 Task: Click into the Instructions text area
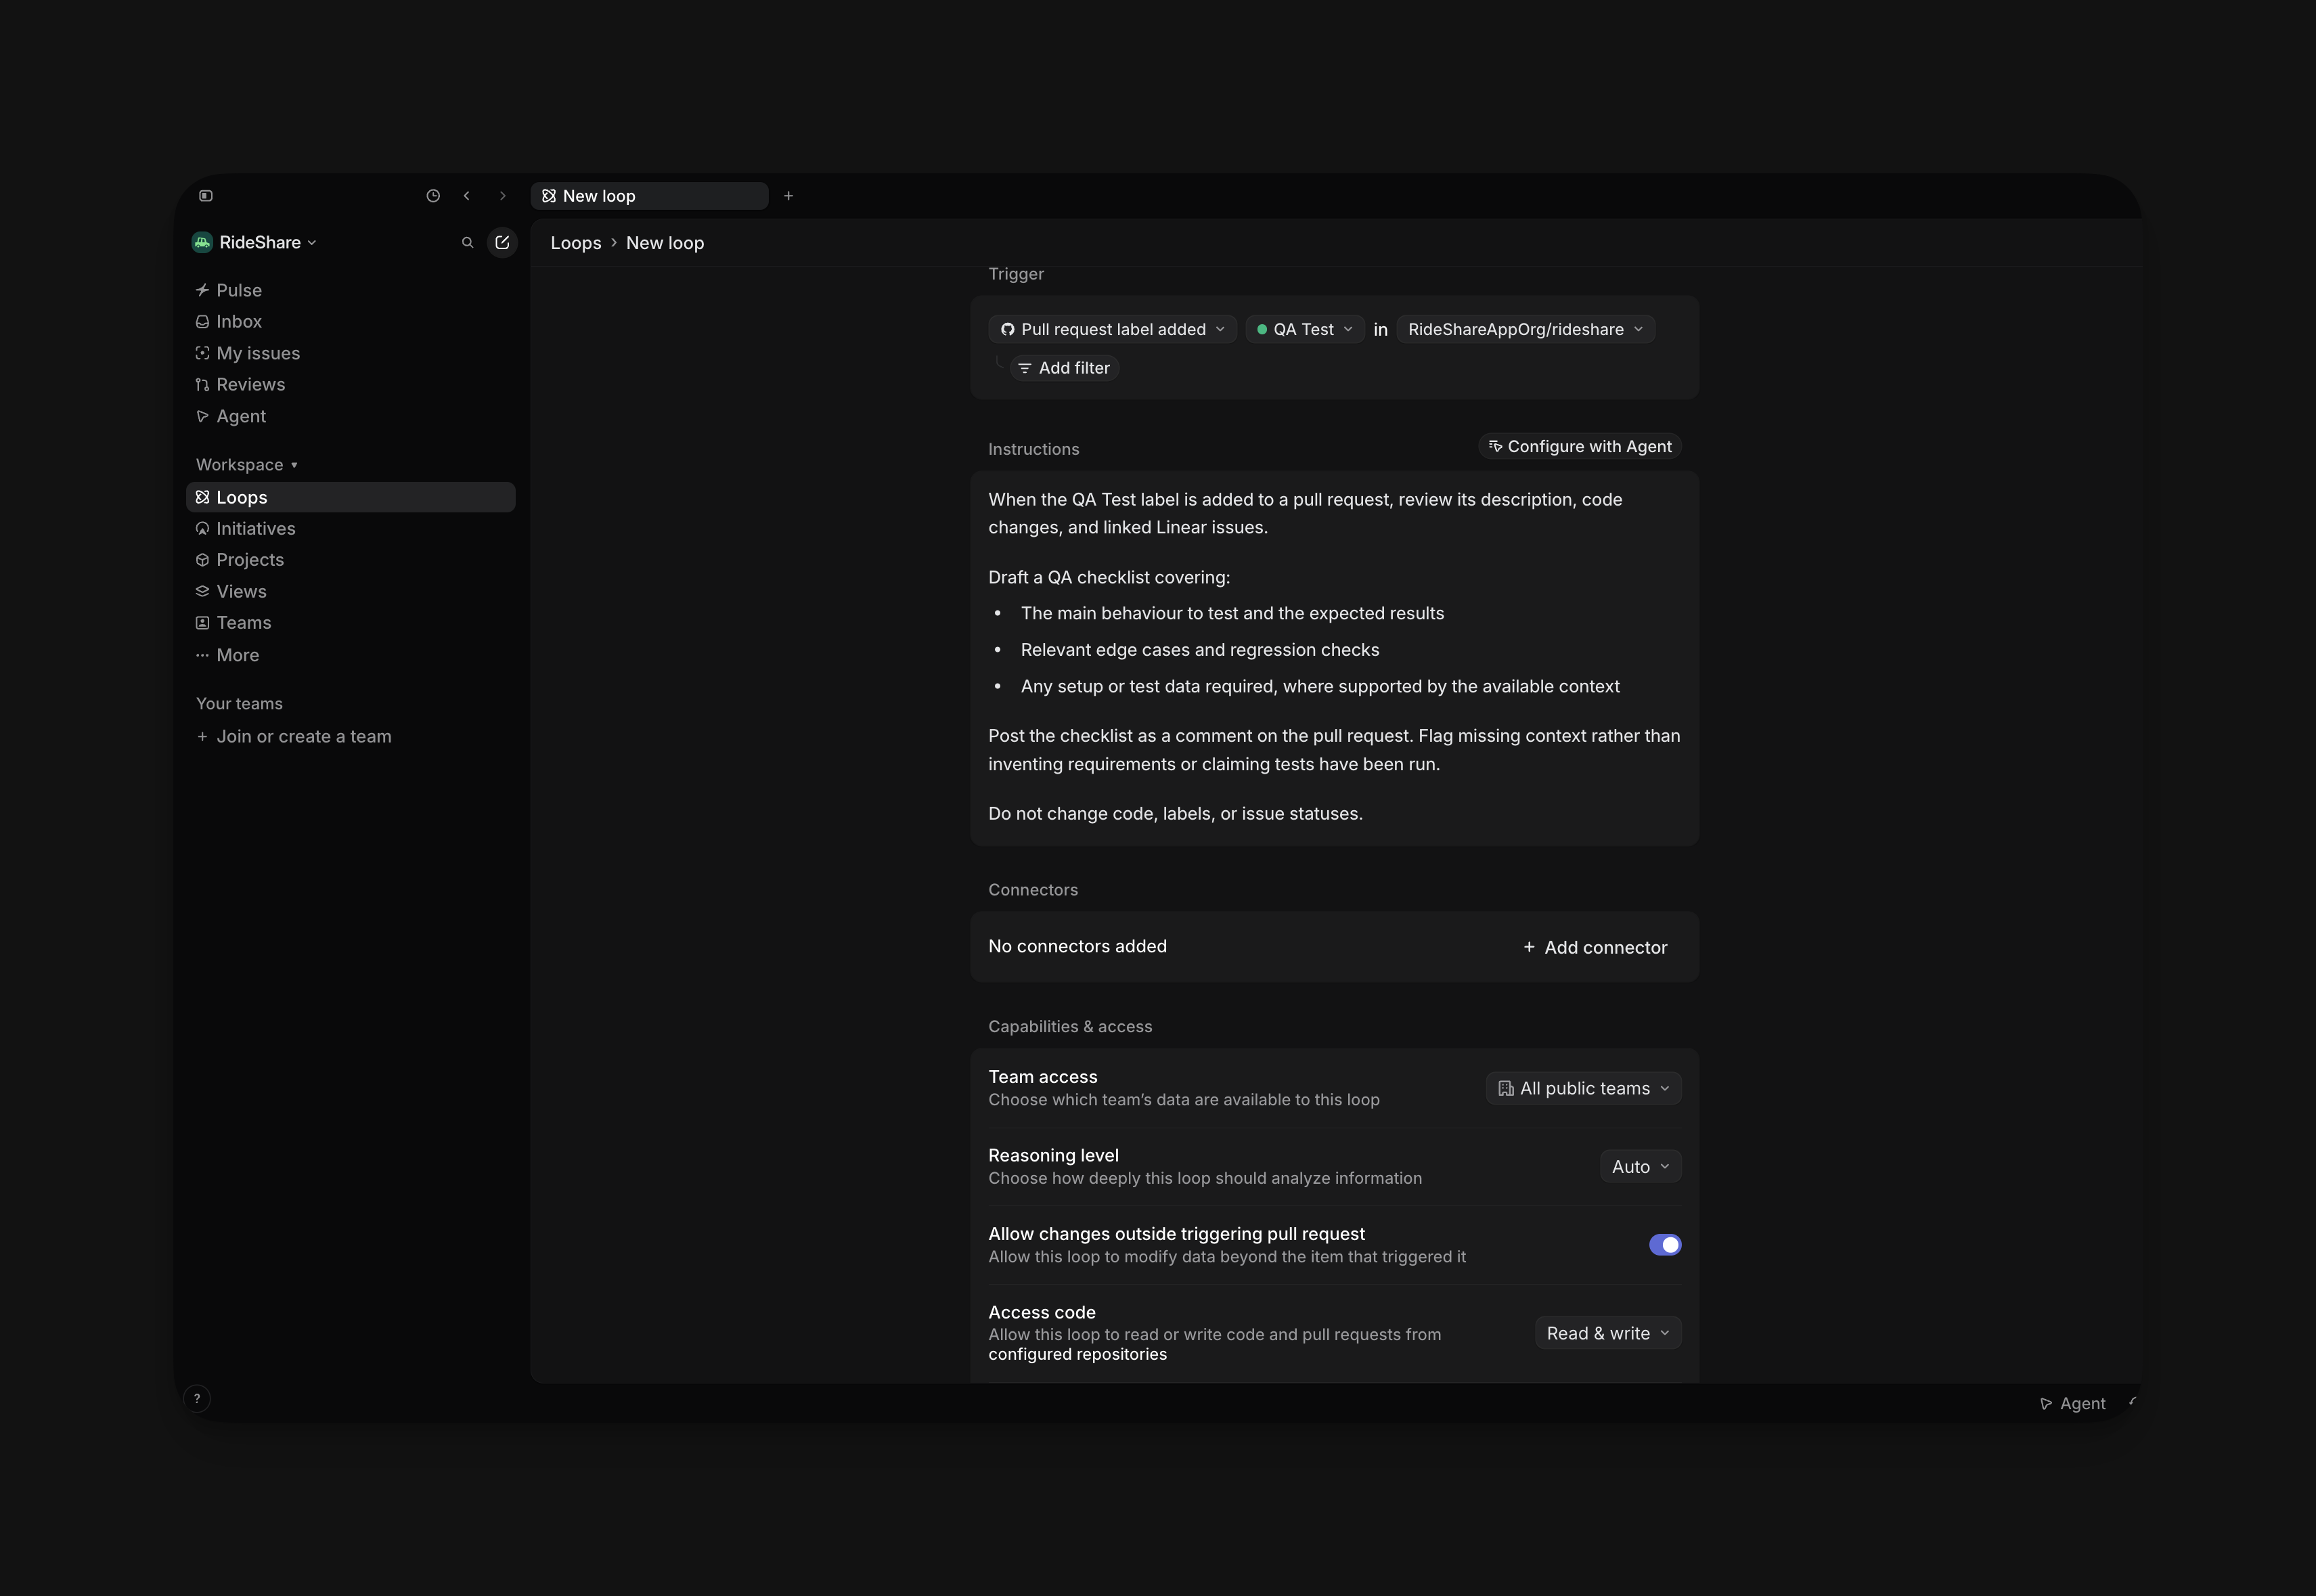[1334, 658]
